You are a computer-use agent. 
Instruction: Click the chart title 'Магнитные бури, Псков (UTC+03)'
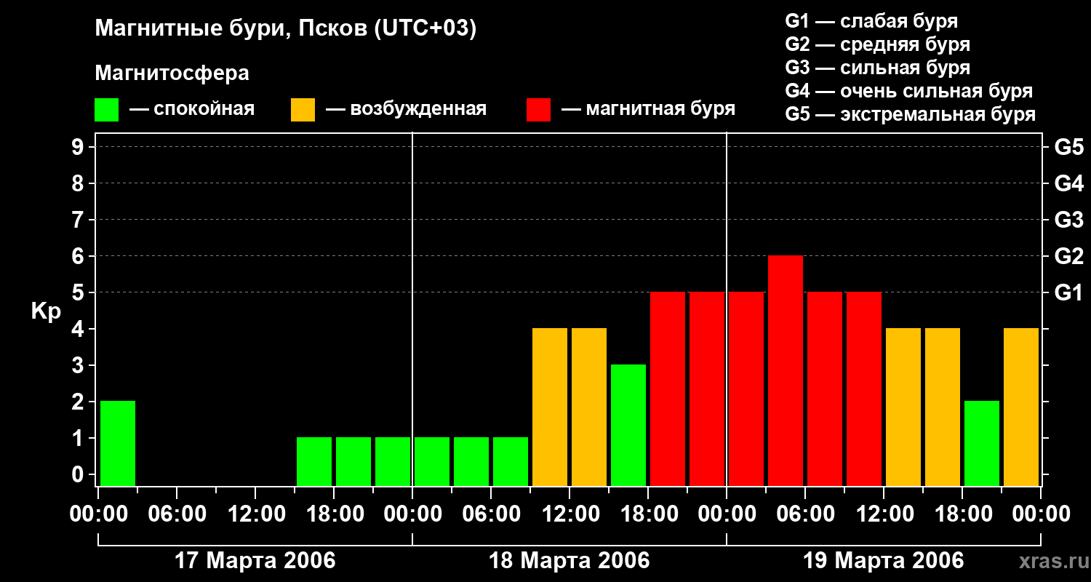(x=286, y=29)
